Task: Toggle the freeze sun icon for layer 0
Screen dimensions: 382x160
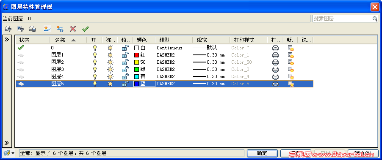Action: 111,48
